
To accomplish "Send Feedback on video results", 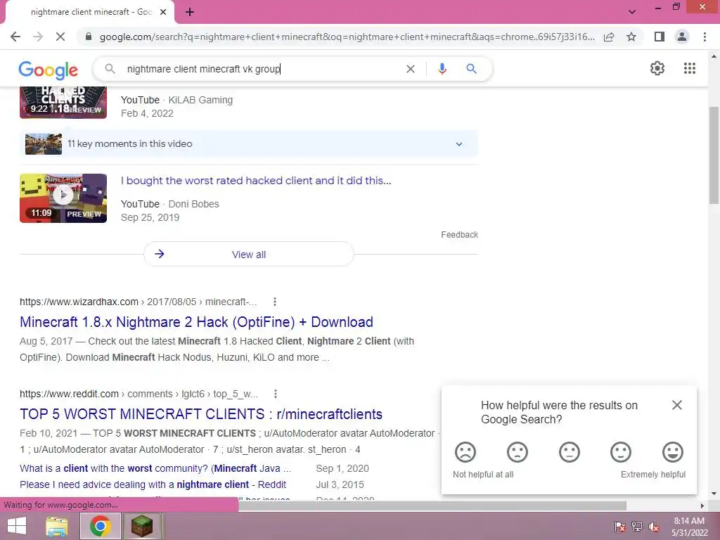I will [459, 235].
